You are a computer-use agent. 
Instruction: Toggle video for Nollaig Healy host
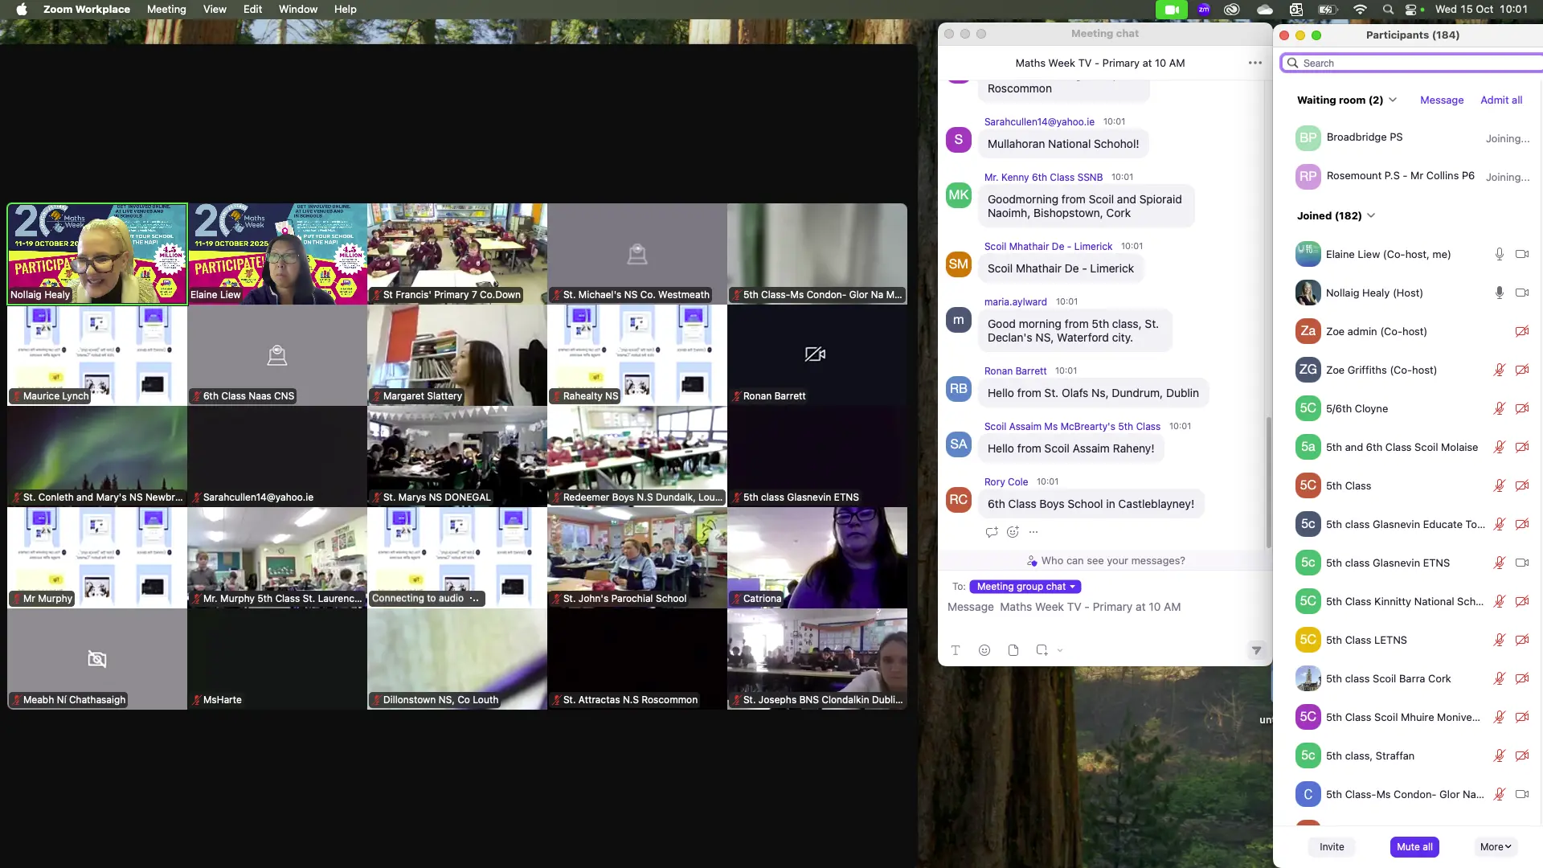(1521, 293)
